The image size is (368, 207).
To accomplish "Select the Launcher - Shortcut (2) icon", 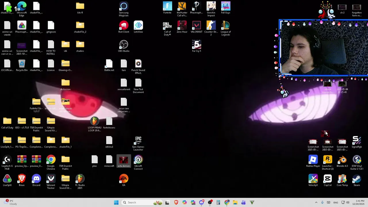I will coord(328,162).
